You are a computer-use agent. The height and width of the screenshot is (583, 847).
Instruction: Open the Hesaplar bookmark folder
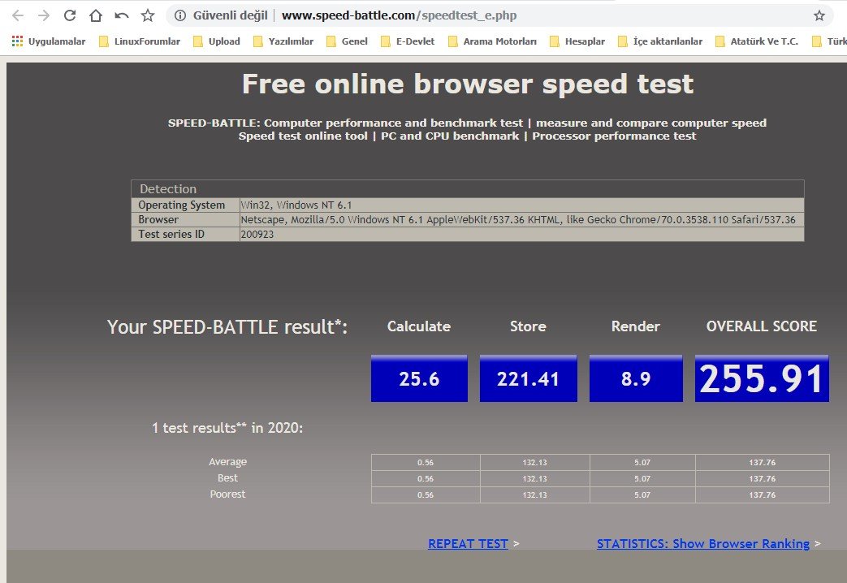point(577,41)
